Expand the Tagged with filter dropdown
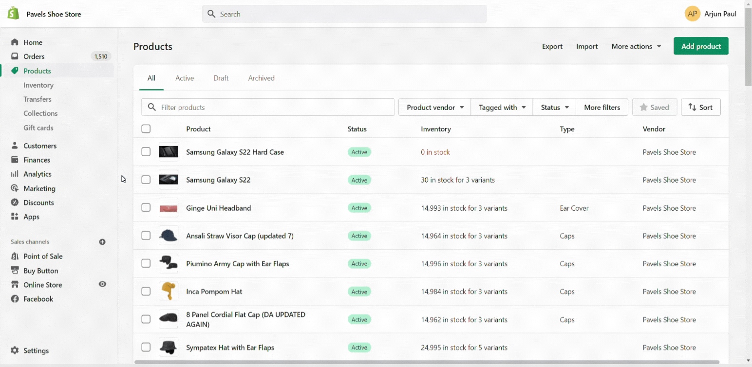Screen dimensions: 752x367 click(502, 107)
